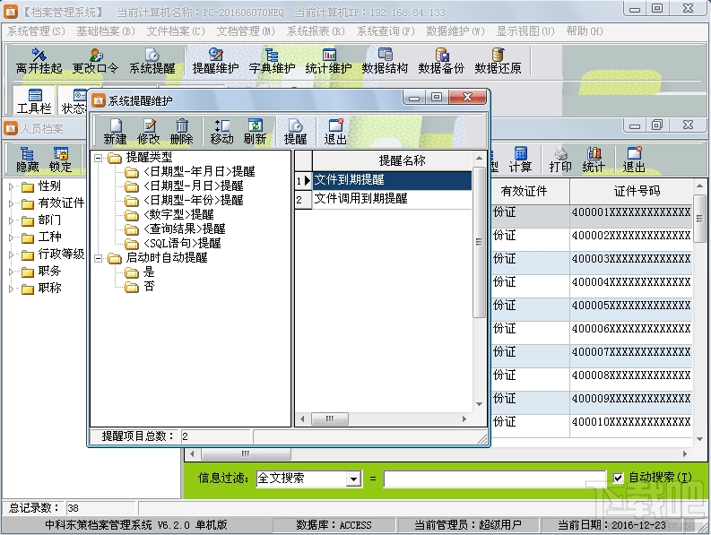
Task: Expand the 部门 tree node
Action: coord(12,220)
